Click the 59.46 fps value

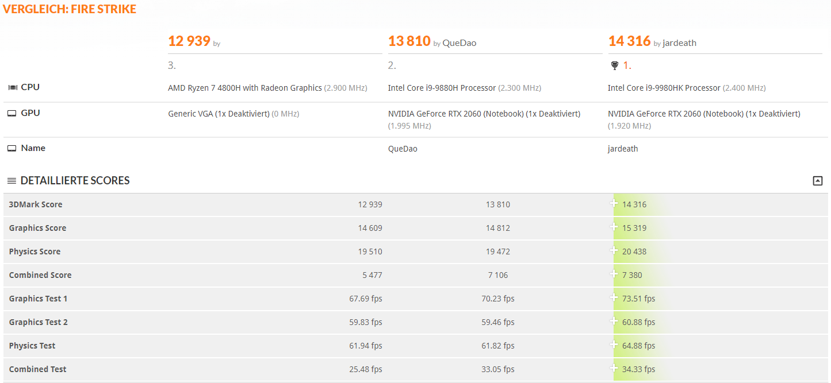pyautogui.click(x=498, y=322)
